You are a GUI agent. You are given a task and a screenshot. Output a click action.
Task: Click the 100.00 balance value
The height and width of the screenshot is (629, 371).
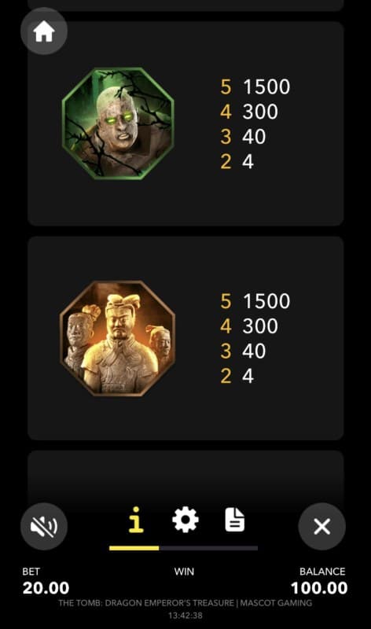point(319,588)
